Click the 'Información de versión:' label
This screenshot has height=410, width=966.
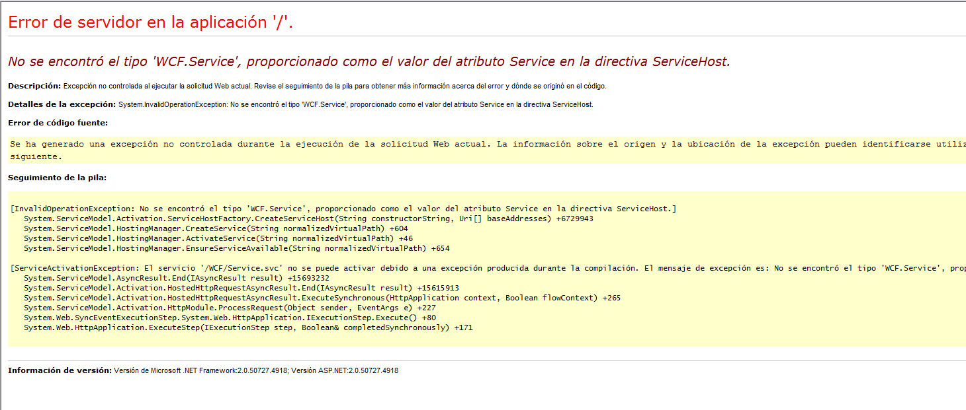tap(60, 370)
